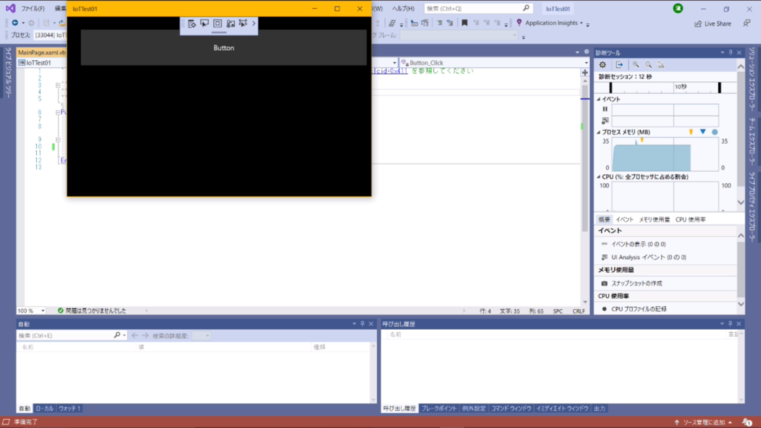Enable the element selection tool in the app toolbar
Screen dimensions: 761x428
[x=204, y=23]
